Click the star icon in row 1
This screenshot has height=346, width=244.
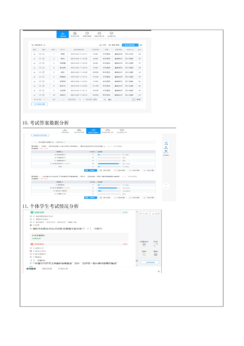tap(35, 54)
